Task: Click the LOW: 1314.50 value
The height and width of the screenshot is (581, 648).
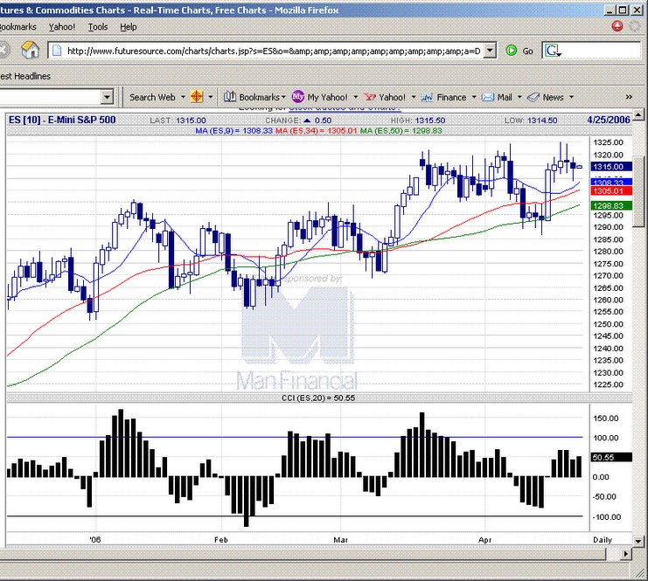Action: [x=542, y=121]
